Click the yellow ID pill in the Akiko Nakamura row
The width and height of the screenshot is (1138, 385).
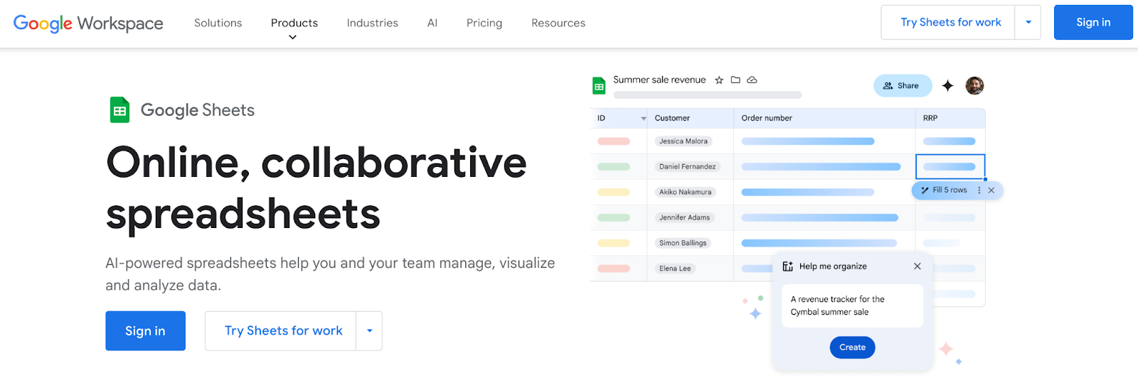pyautogui.click(x=614, y=192)
